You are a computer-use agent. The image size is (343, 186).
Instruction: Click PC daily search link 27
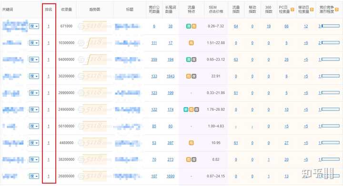coord(286,143)
